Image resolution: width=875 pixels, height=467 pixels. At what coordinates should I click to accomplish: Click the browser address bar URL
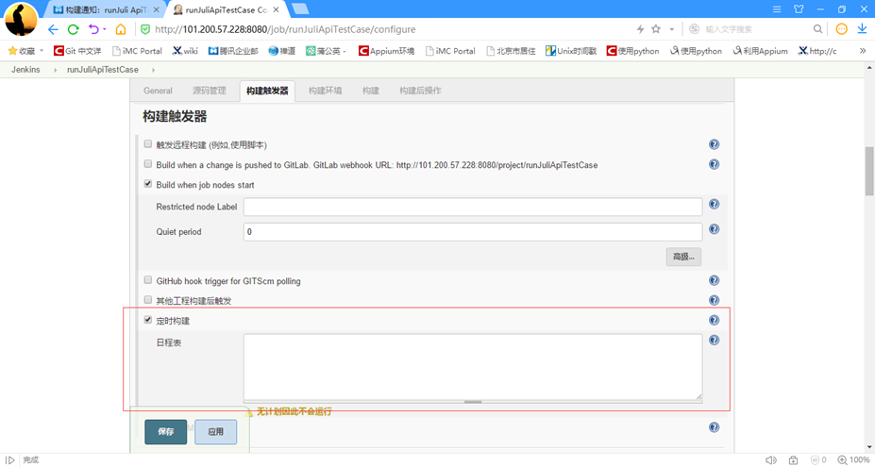(285, 29)
